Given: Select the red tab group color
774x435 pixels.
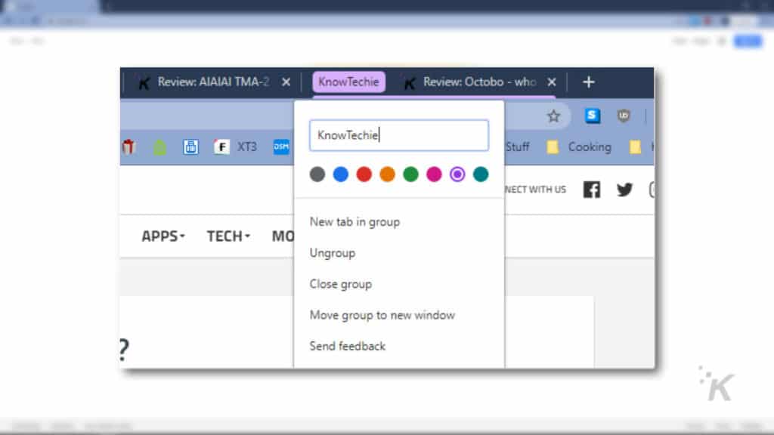Looking at the screenshot, I should click(364, 174).
